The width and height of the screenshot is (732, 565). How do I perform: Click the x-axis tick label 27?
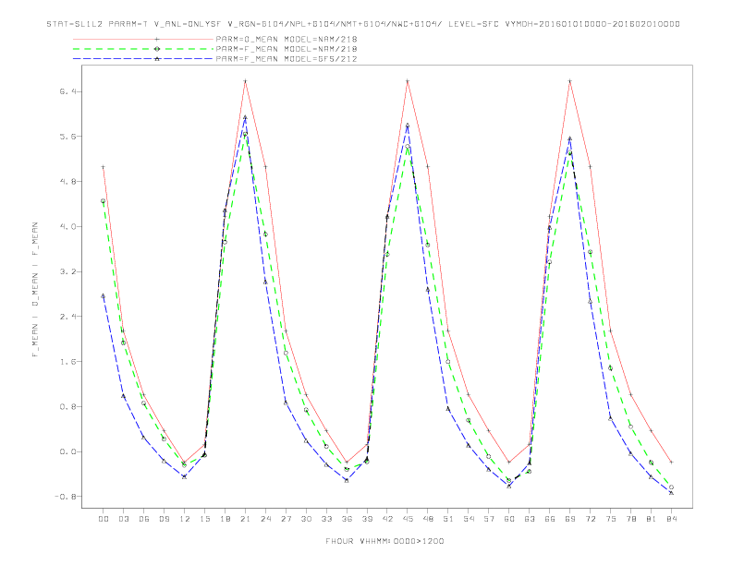(x=286, y=519)
